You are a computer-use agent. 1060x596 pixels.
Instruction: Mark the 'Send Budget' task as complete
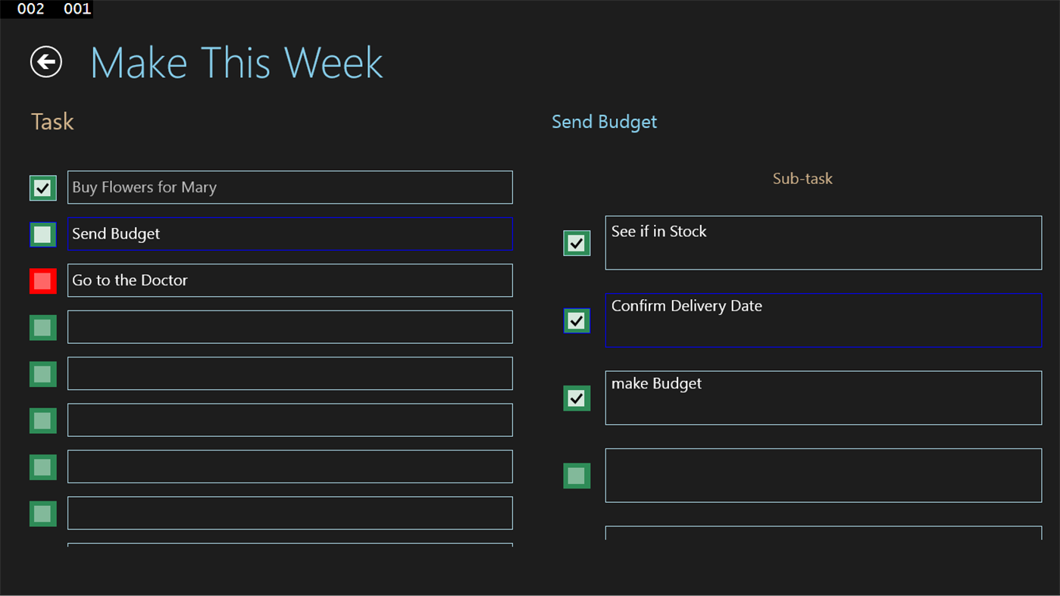(x=42, y=234)
